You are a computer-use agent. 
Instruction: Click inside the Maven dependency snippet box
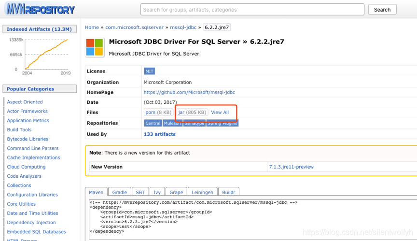tap(252, 219)
